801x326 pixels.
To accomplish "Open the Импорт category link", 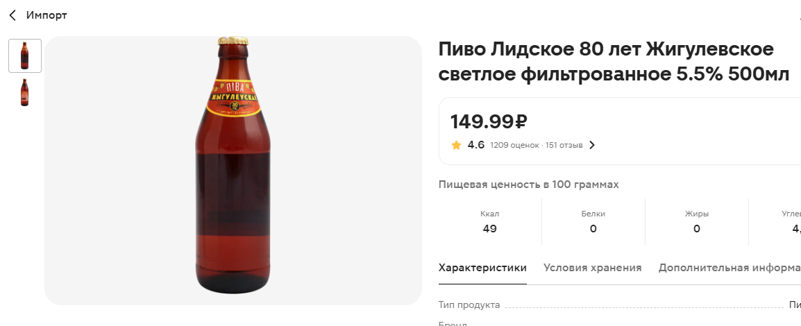I will (x=47, y=15).
